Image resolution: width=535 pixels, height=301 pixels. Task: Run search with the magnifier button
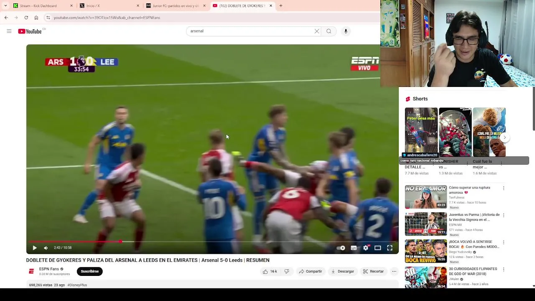[329, 31]
